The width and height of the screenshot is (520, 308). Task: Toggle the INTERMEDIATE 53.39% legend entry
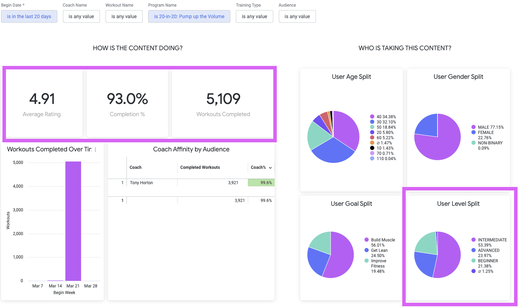pyautogui.click(x=489, y=242)
